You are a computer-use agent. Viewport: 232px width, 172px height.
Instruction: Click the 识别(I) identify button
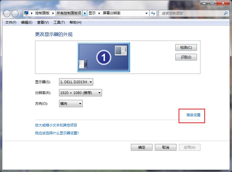(186, 57)
